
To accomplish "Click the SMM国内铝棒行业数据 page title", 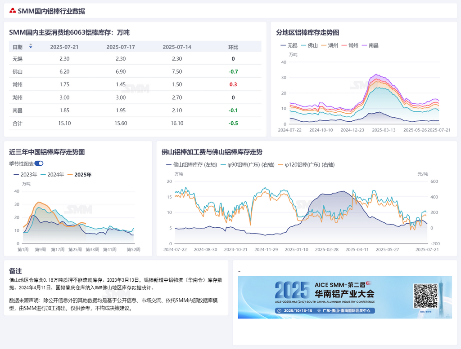I will 51,11.
